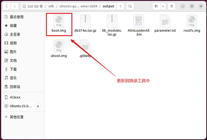This screenshot has height=140, width=207.
Task: Minimize the file manager window
Action: click(183, 6)
